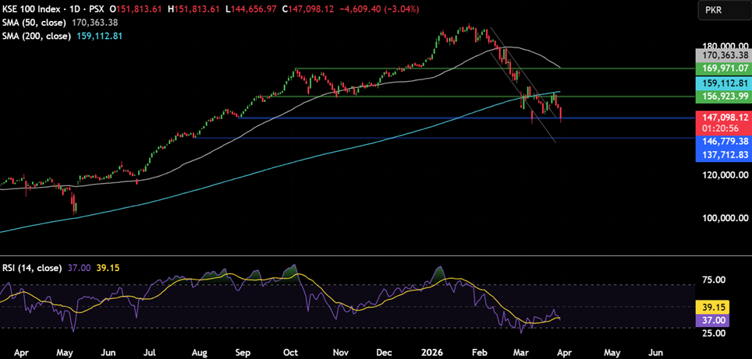The height and width of the screenshot is (359, 752).
Task: Select the gray 170,363.38 SMA price tag
Action: [723, 55]
